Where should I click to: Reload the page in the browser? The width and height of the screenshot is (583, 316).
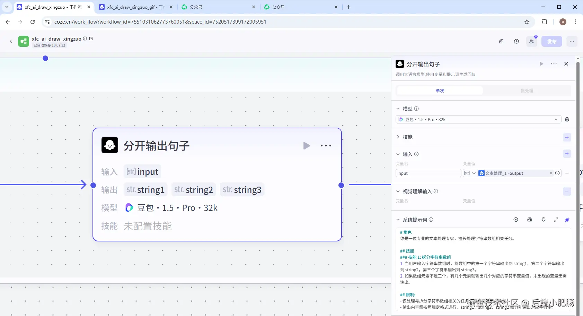(33, 22)
